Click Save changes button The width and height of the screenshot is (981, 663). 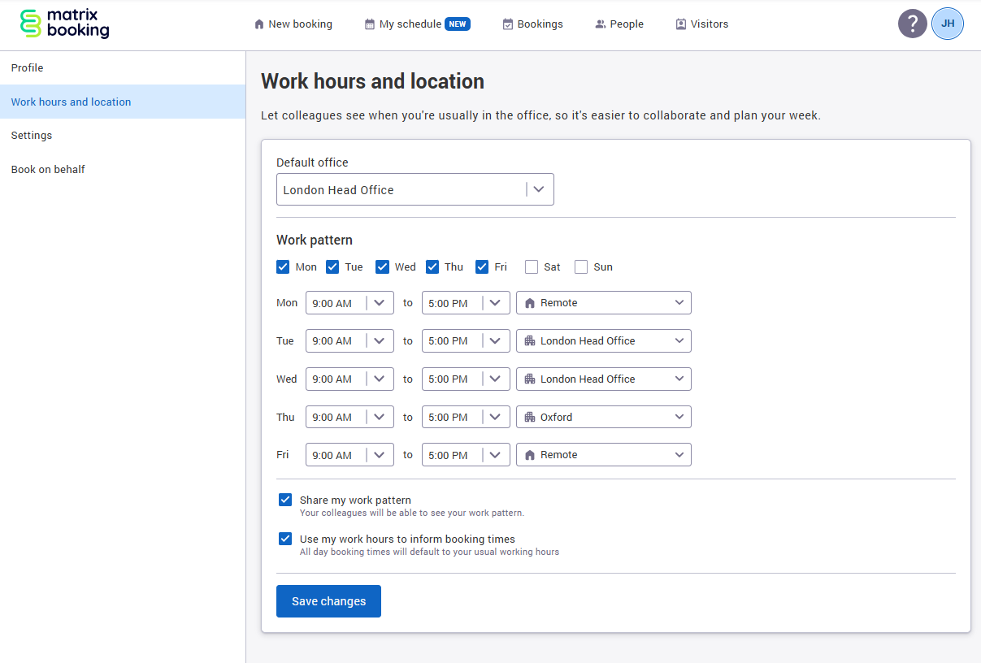tap(328, 601)
